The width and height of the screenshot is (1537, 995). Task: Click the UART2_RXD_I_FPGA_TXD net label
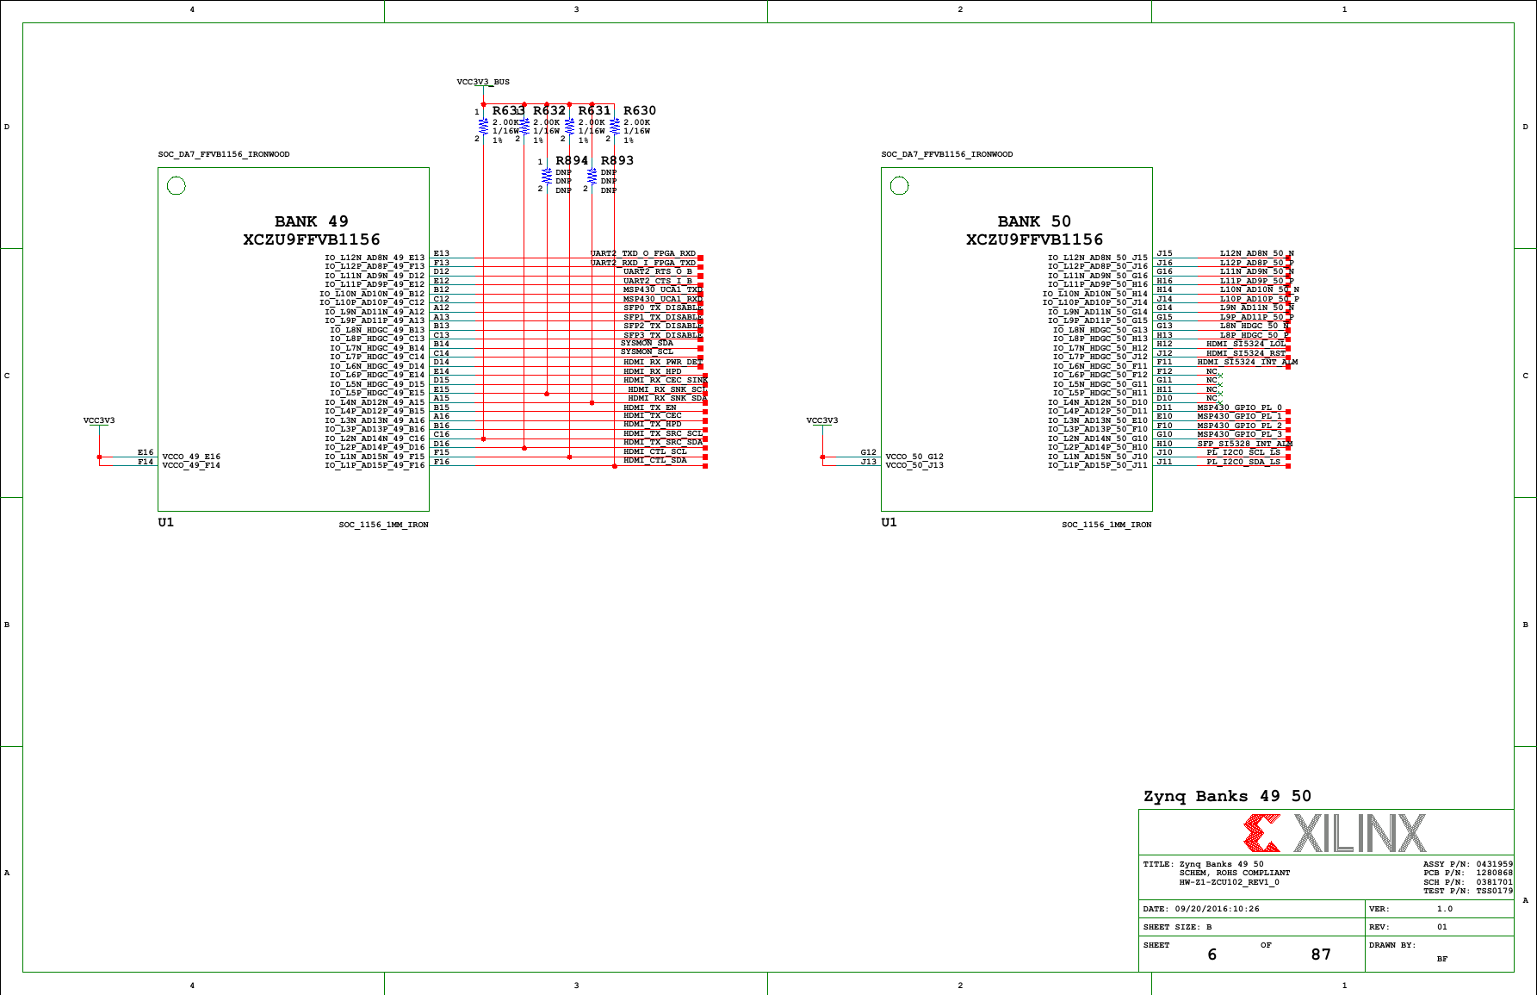click(x=643, y=263)
